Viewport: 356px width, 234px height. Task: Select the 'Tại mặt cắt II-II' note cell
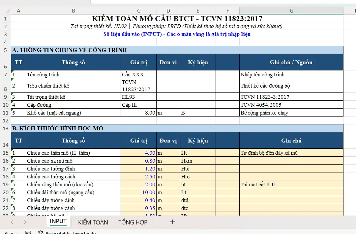tap(291, 185)
